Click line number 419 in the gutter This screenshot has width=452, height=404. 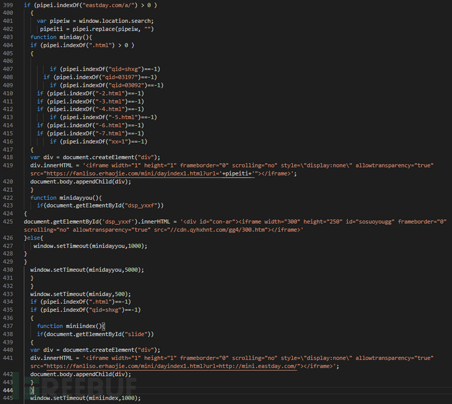(x=8, y=166)
